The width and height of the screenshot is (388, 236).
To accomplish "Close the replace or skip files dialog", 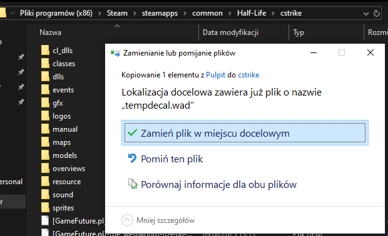I will pyautogui.click(x=370, y=52).
